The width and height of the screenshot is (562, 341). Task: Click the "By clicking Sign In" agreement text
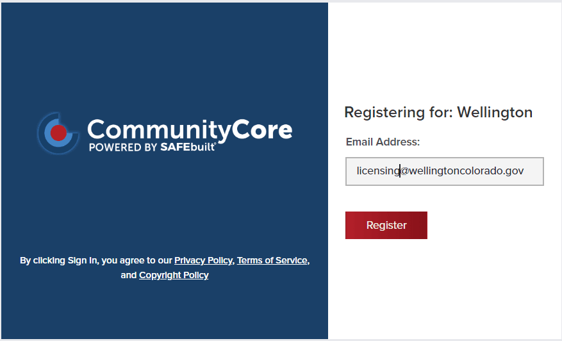click(x=96, y=260)
